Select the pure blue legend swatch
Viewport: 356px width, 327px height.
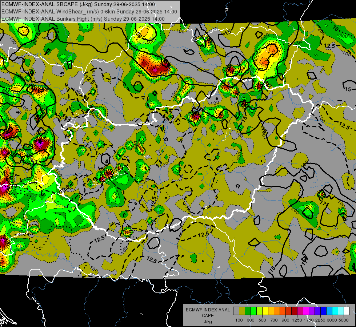pos(324,311)
